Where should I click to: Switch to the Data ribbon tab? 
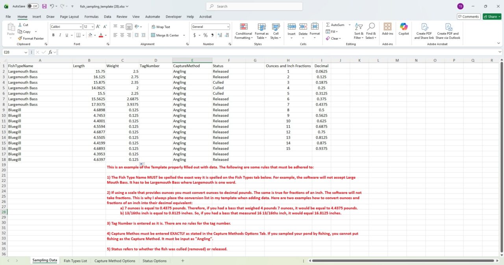coord(107,17)
